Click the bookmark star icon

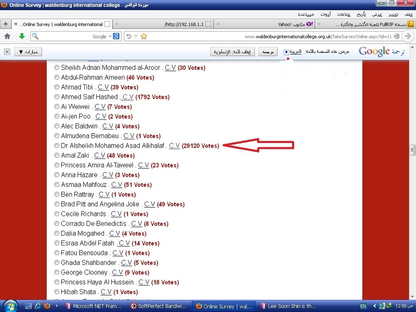(x=144, y=36)
